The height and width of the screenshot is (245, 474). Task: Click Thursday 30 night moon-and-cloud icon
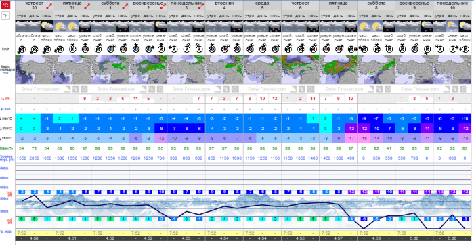pyautogui.click(x=47, y=26)
